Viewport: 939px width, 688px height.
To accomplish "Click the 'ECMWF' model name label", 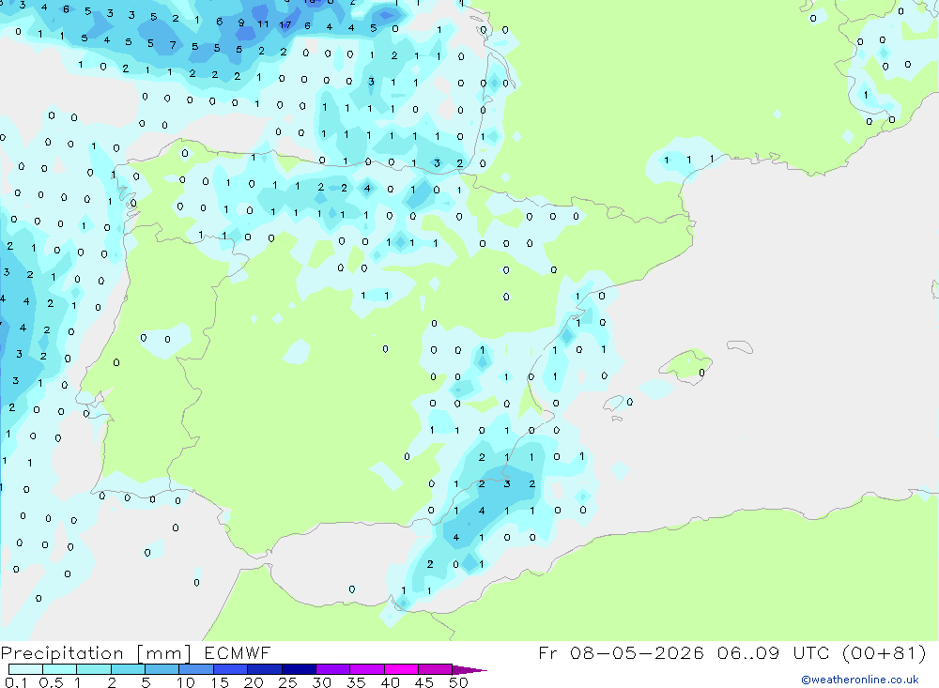I will 238,652.
